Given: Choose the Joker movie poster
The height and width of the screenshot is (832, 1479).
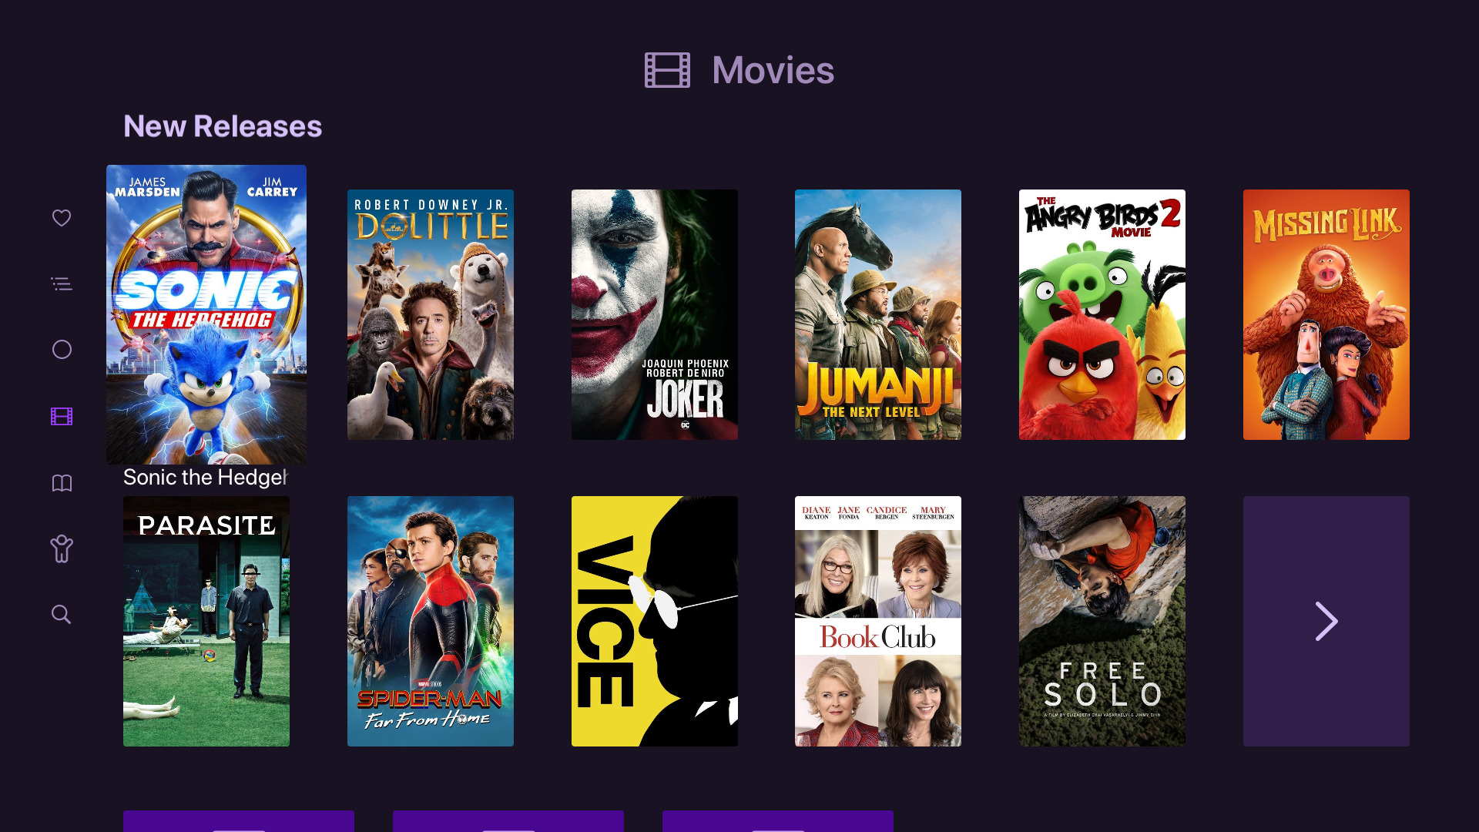Looking at the screenshot, I should click(654, 314).
